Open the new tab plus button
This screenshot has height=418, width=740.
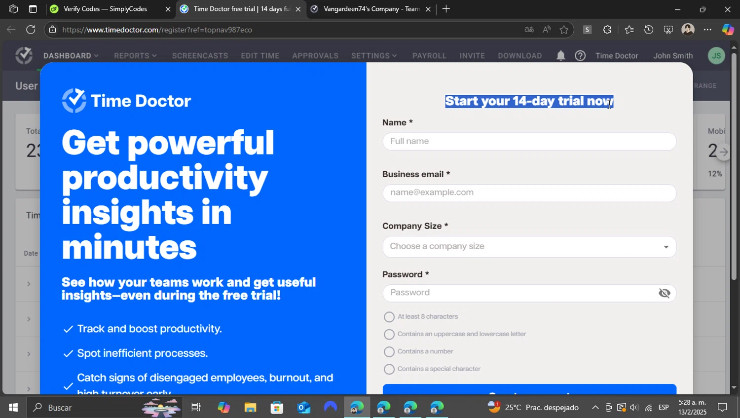(x=446, y=9)
